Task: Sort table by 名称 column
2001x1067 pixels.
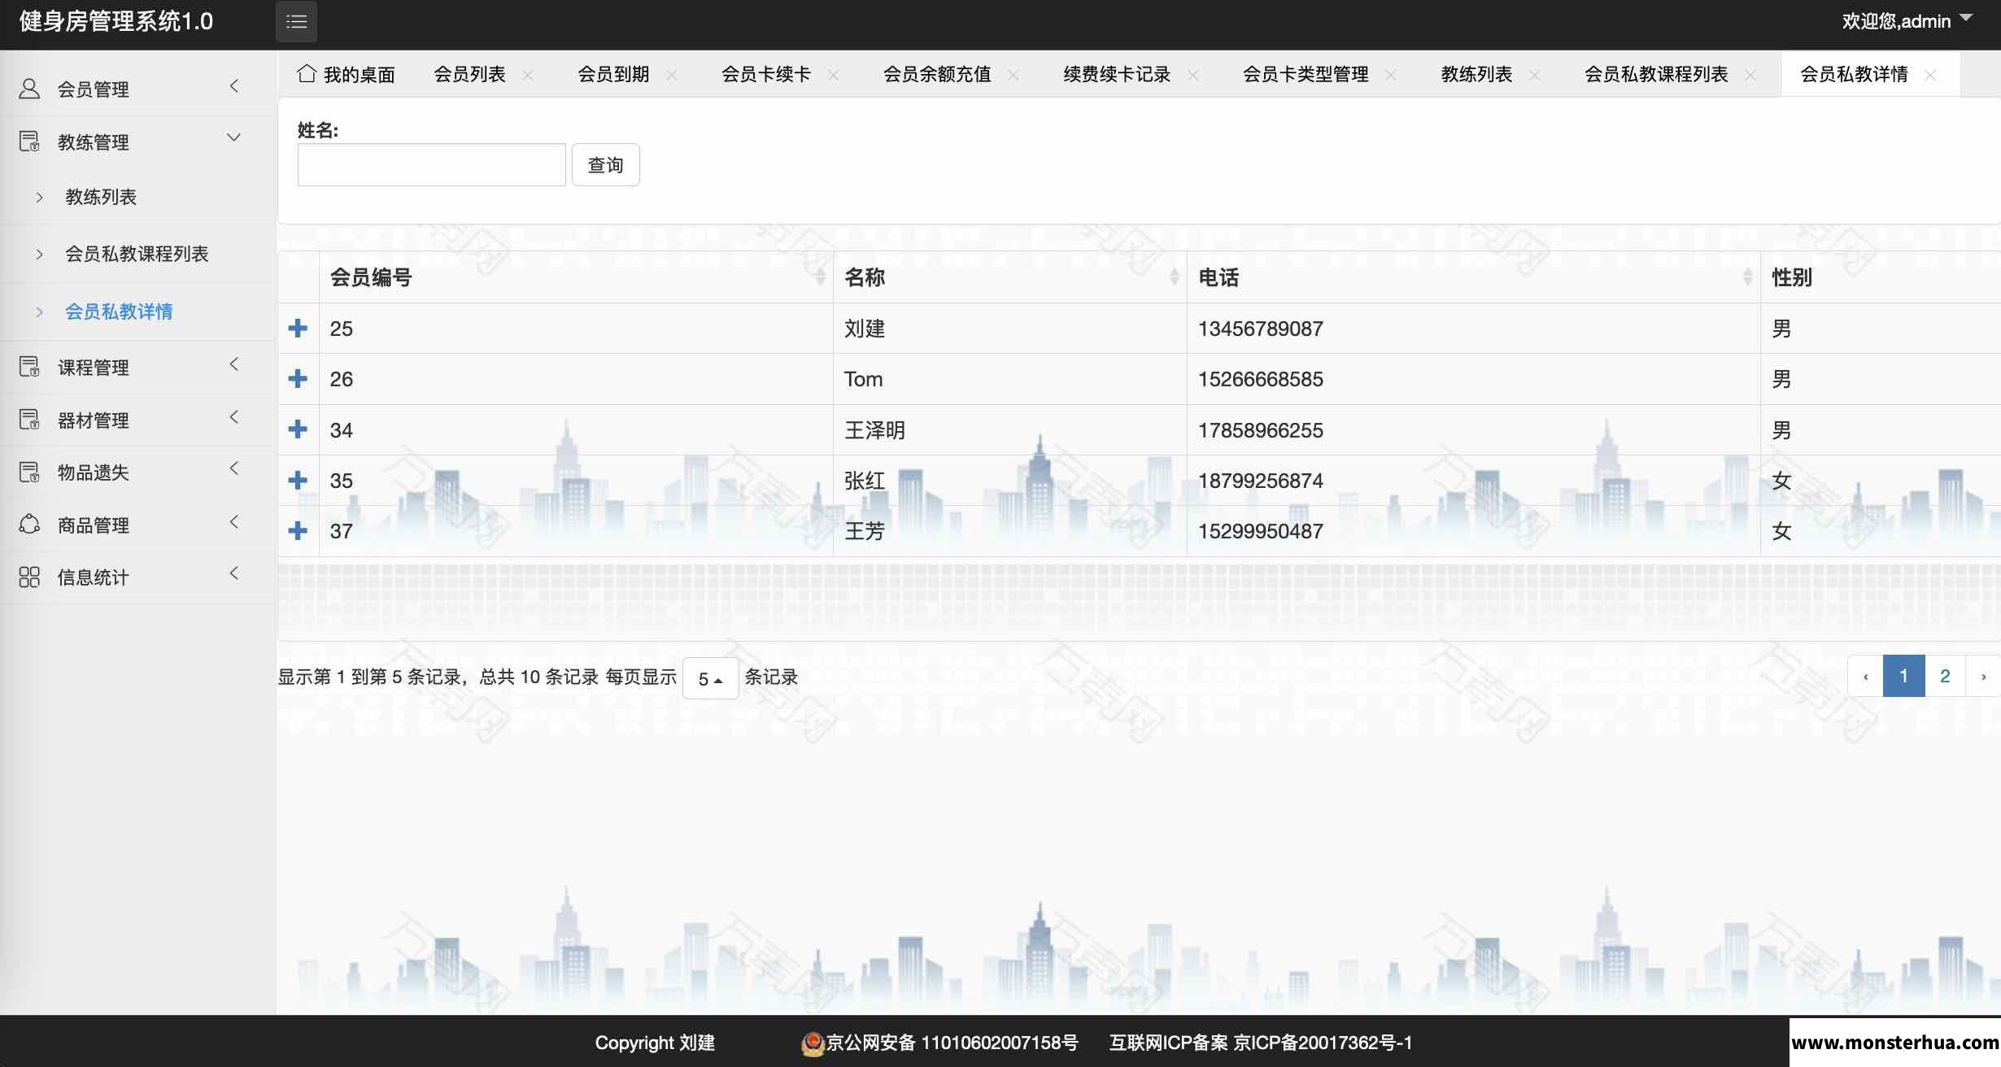Action: click(1174, 277)
